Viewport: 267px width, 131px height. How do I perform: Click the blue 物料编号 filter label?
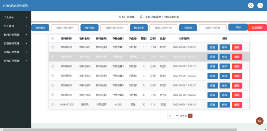coord(40,28)
